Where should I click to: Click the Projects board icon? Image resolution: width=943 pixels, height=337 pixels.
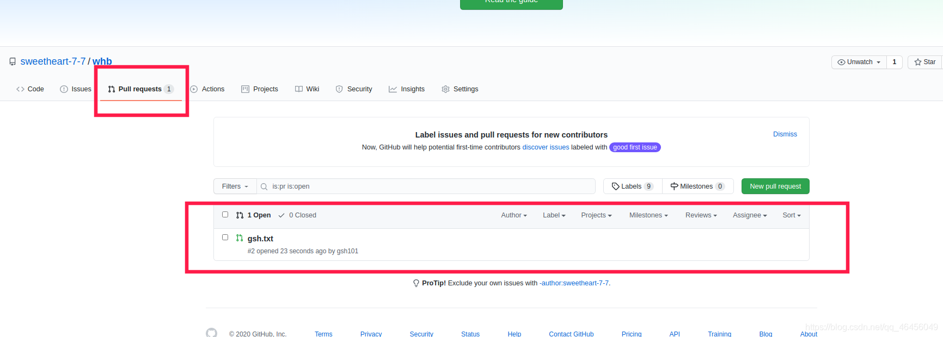tap(245, 89)
